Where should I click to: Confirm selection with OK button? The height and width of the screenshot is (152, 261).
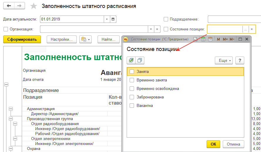(x=213, y=144)
